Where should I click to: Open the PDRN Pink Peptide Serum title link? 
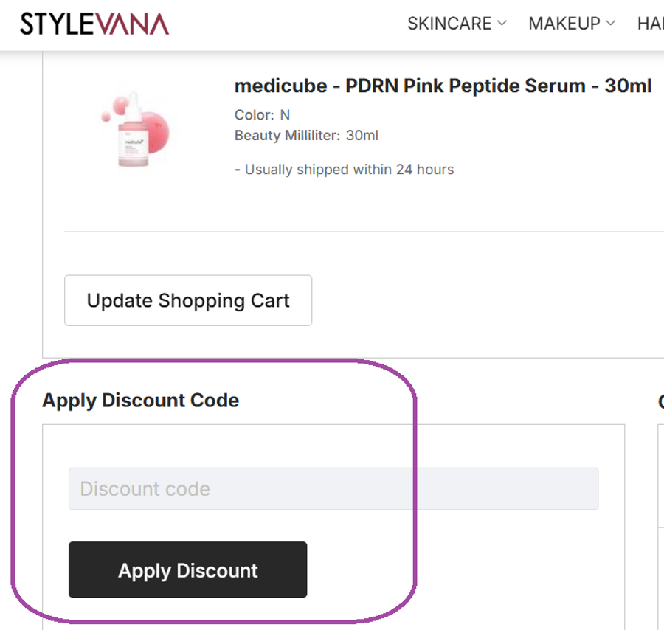tap(443, 86)
